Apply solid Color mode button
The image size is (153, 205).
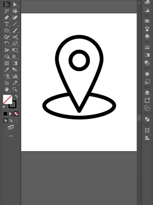click(x=5, y=114)
